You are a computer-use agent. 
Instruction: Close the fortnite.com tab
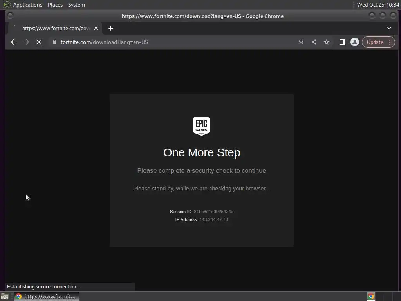[96, 28]
